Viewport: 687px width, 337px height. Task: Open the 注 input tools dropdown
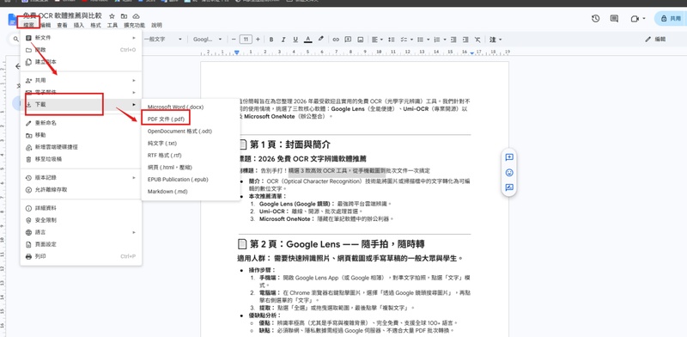pyautogui.click(x=495, y=40)
